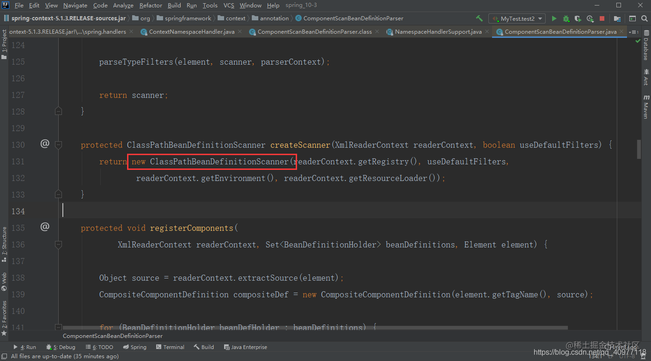The height and width of the screenshot is (361, 651).
Task: Click the registerComponents method name
Action: point(192,228)
